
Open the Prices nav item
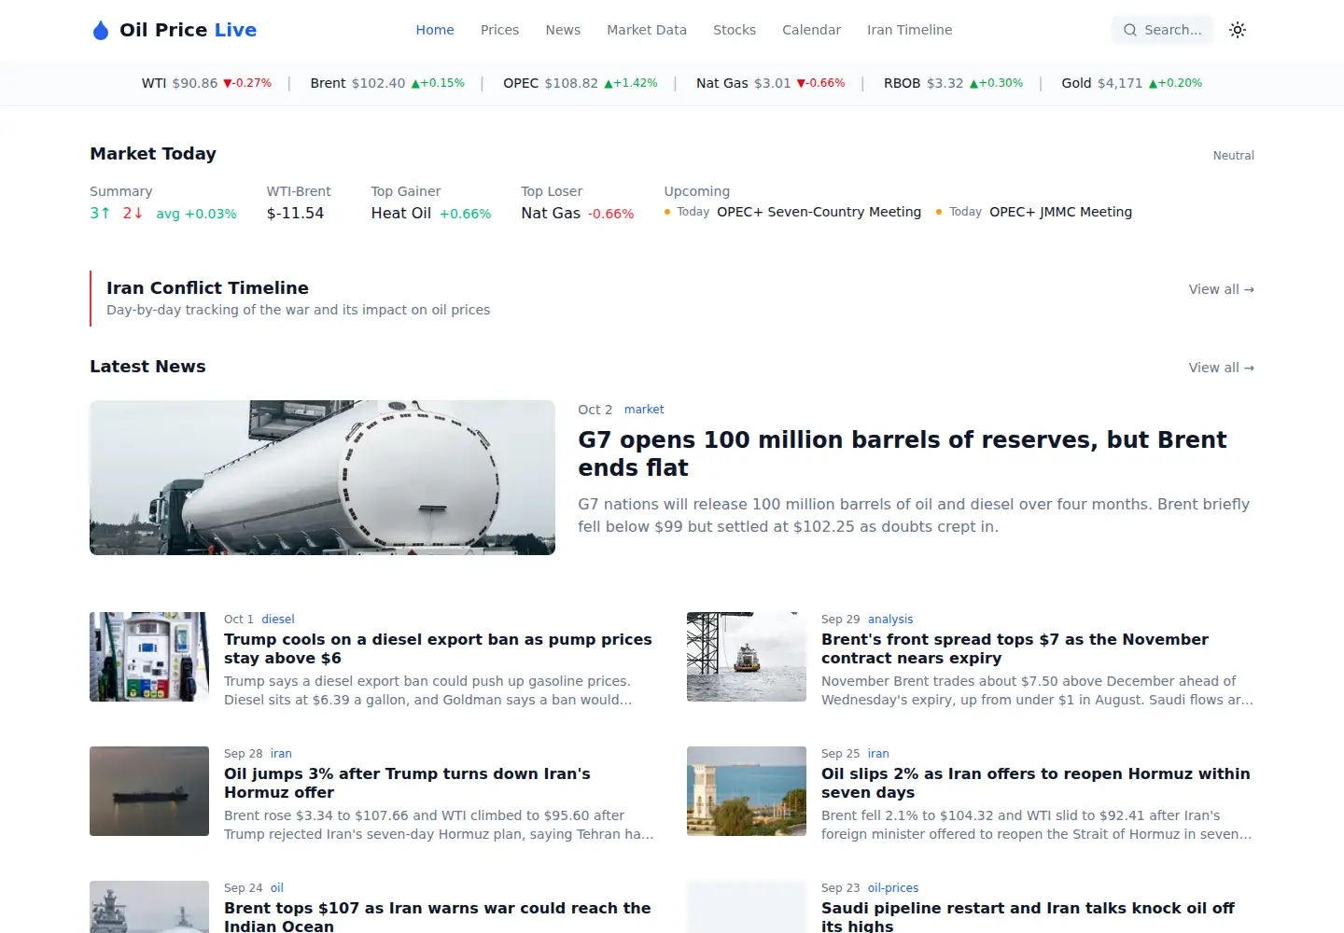pos(499,30)
